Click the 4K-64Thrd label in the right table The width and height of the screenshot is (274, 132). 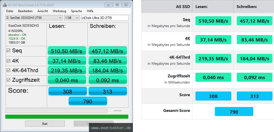coord(180,57)
